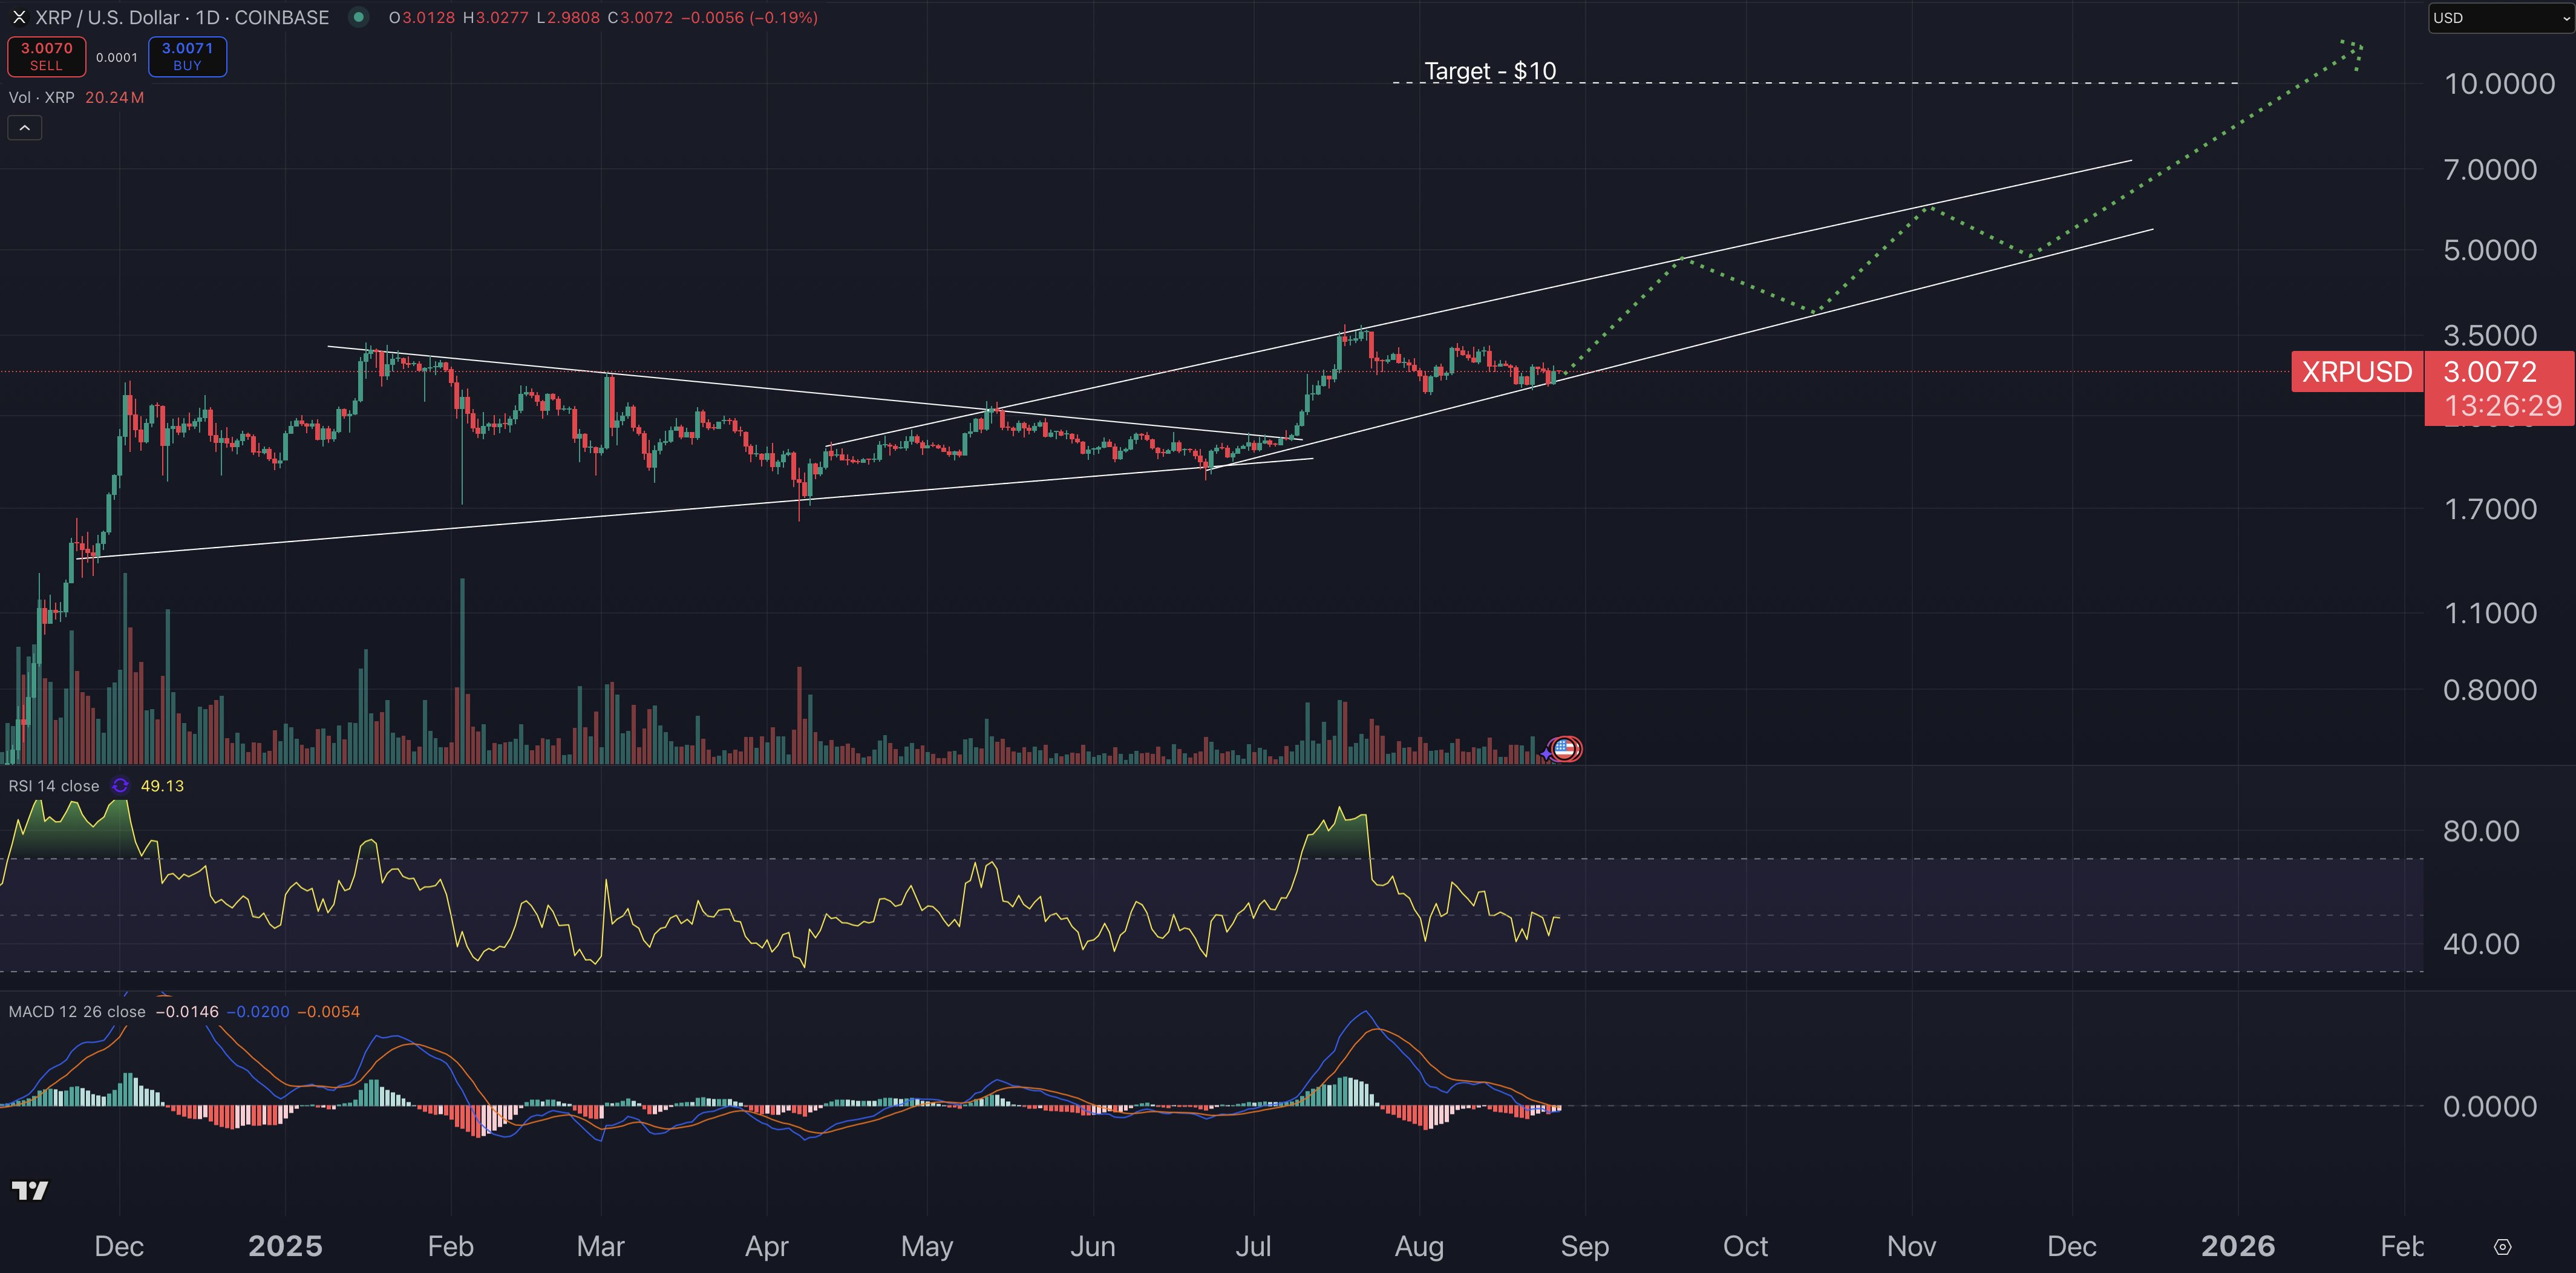Viewport: 2576px width, 1273px height.
Task: Click the purple sparkle event marker
Action: [x=1547, y=753]
